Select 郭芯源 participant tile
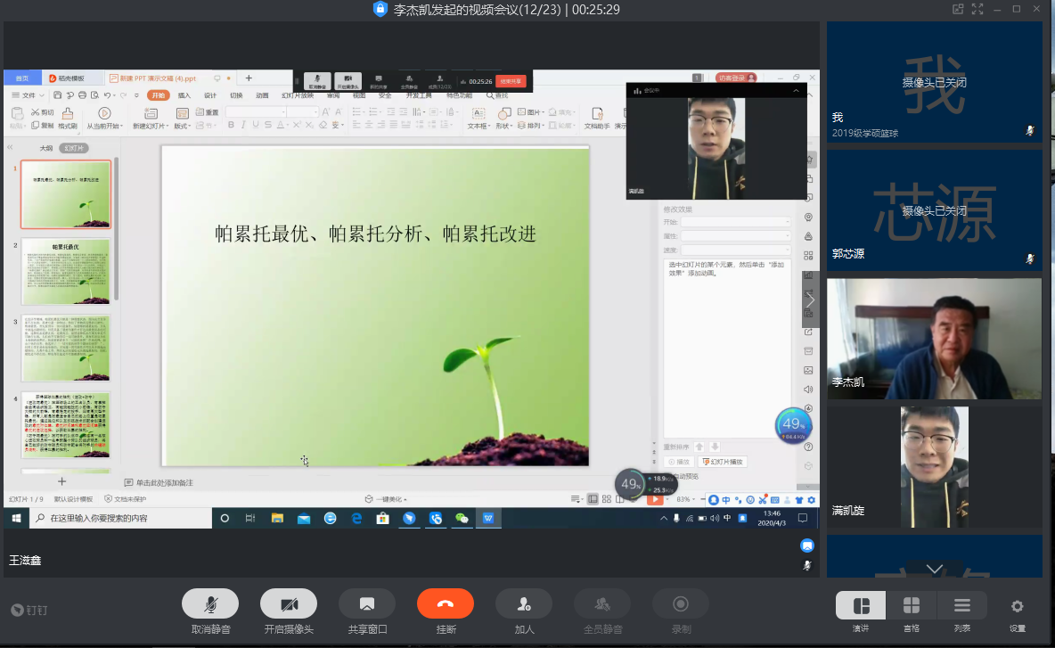Screen dimensions: 1055x648 click(x=934, y=209)
